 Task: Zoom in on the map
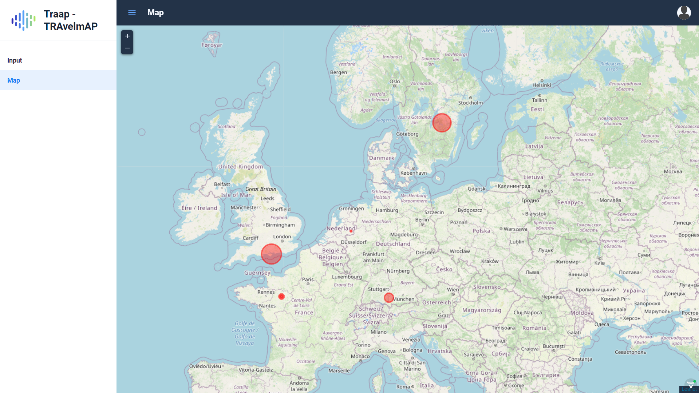click(127, 36)
